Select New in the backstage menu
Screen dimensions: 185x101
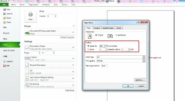coord(5,39)
